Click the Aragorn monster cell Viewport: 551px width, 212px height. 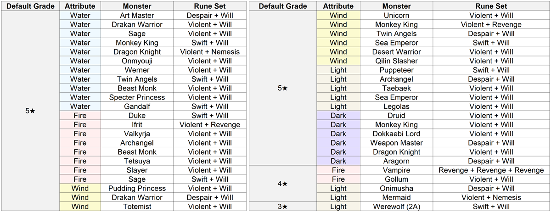(396, 161)
